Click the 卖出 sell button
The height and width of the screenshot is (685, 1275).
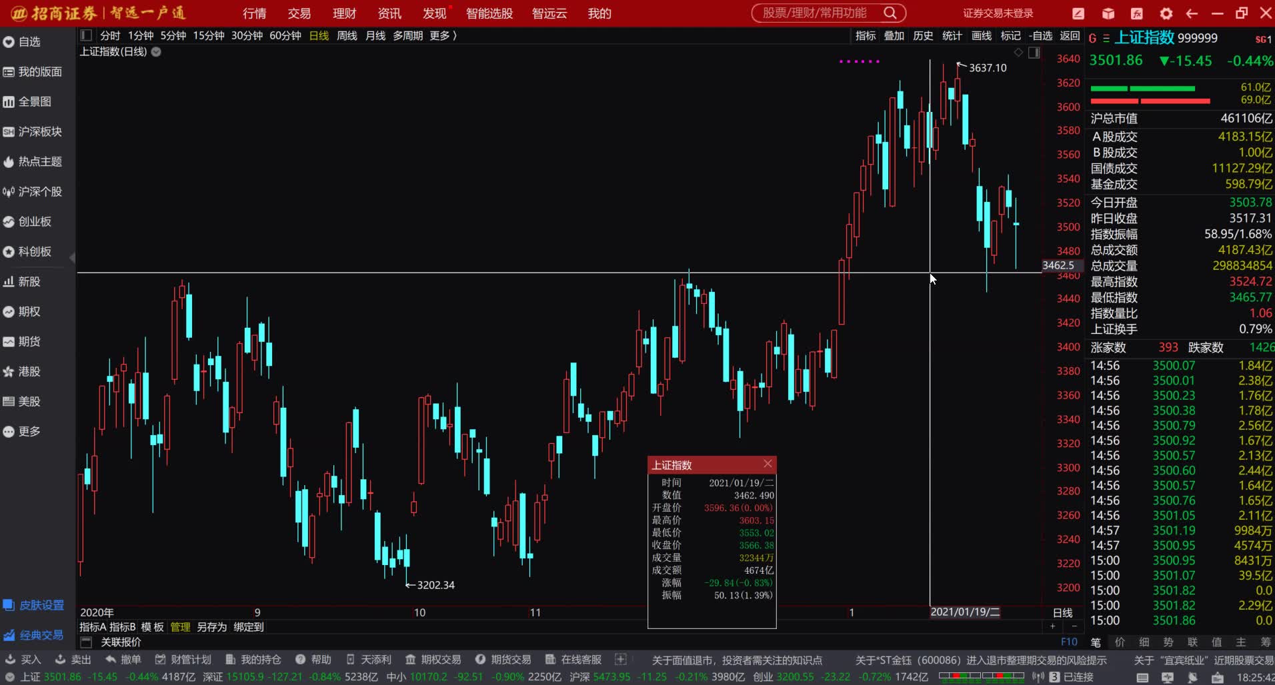click(x=73, y=659)
